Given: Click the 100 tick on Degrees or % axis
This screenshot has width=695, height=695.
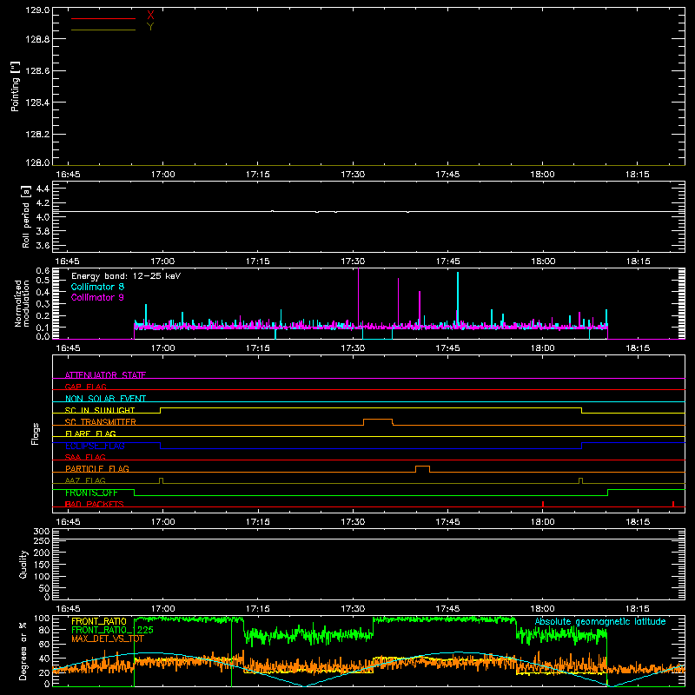Looking at the screenshot, I should (x=41, y=619).
